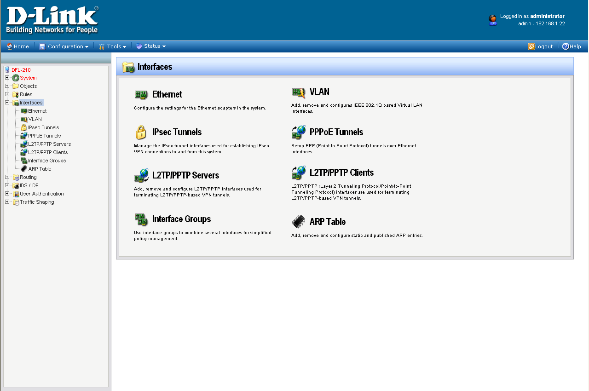This screenshot has width=589, height=391.
Task: Select User Authentication label in the tree
Action: point(42,194)
